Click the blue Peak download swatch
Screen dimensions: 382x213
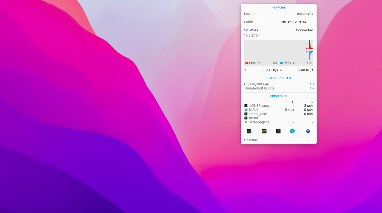point(281,63)
